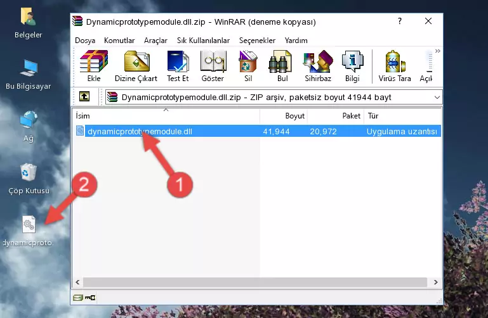Click the archive path address field
The width and height of the screenshot is (488, 318).
point(274,97)
